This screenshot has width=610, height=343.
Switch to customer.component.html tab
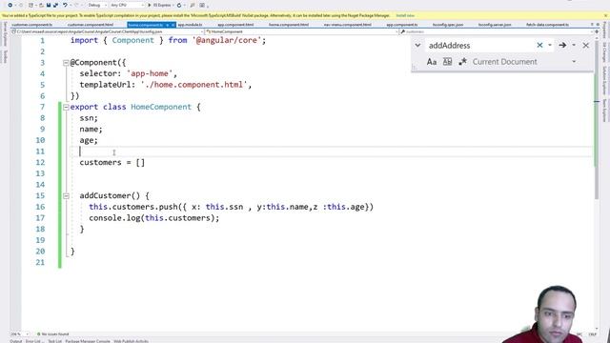click(91, 25)
